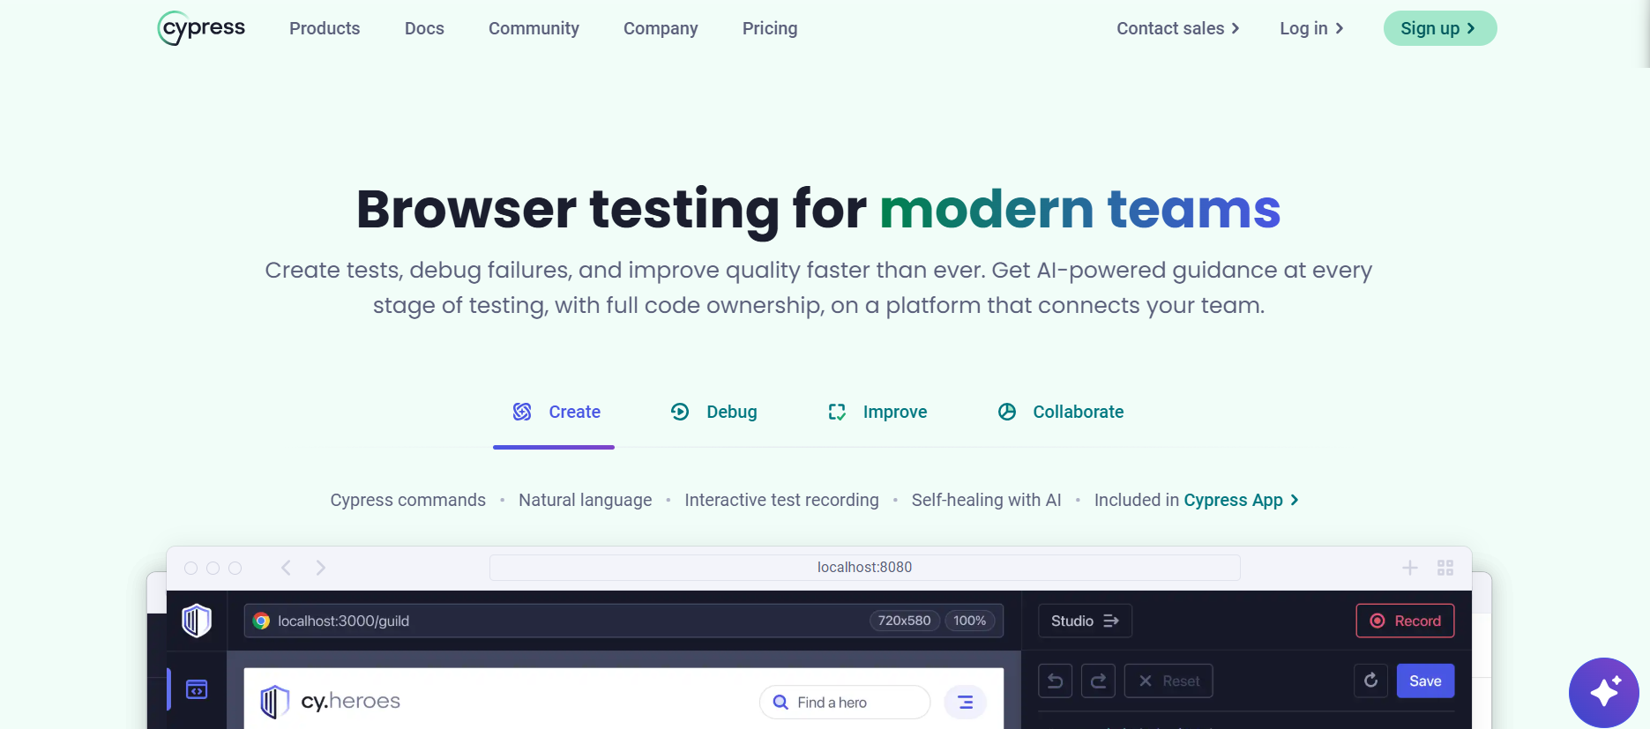
Task: Switch to the Debug tab
Action: [714, 412]
